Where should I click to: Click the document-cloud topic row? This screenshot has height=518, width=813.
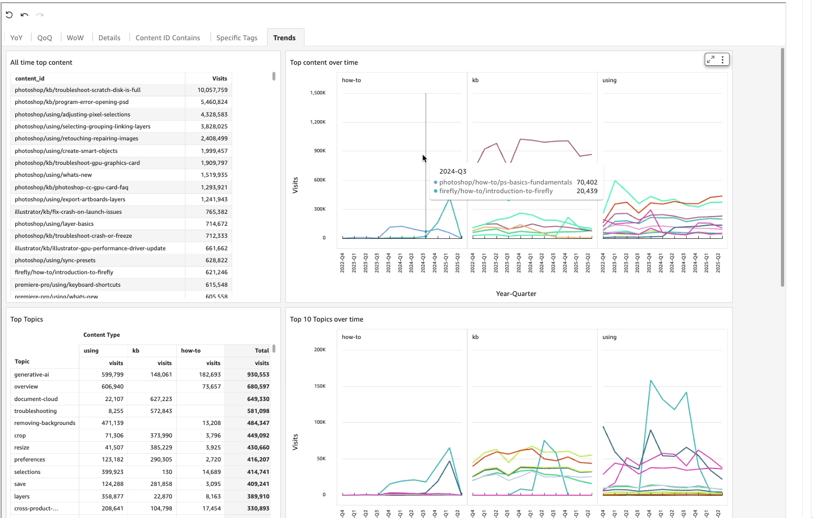(141, 399)
